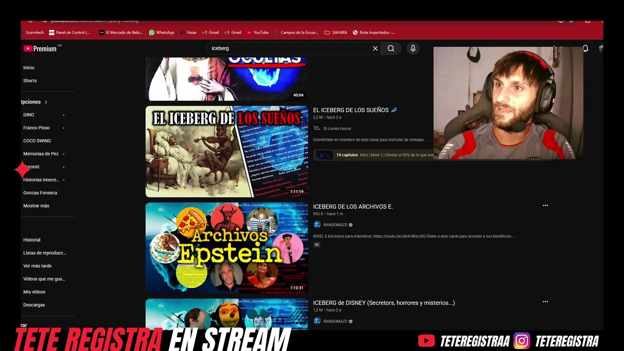Open the Panel de Control bookmark
Viewport: 624px width, 351px height.
(70, 33)
